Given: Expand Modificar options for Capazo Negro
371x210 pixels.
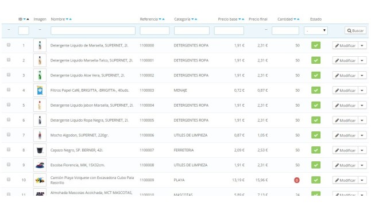Looking at the screenshot, I should click(362, 150).
